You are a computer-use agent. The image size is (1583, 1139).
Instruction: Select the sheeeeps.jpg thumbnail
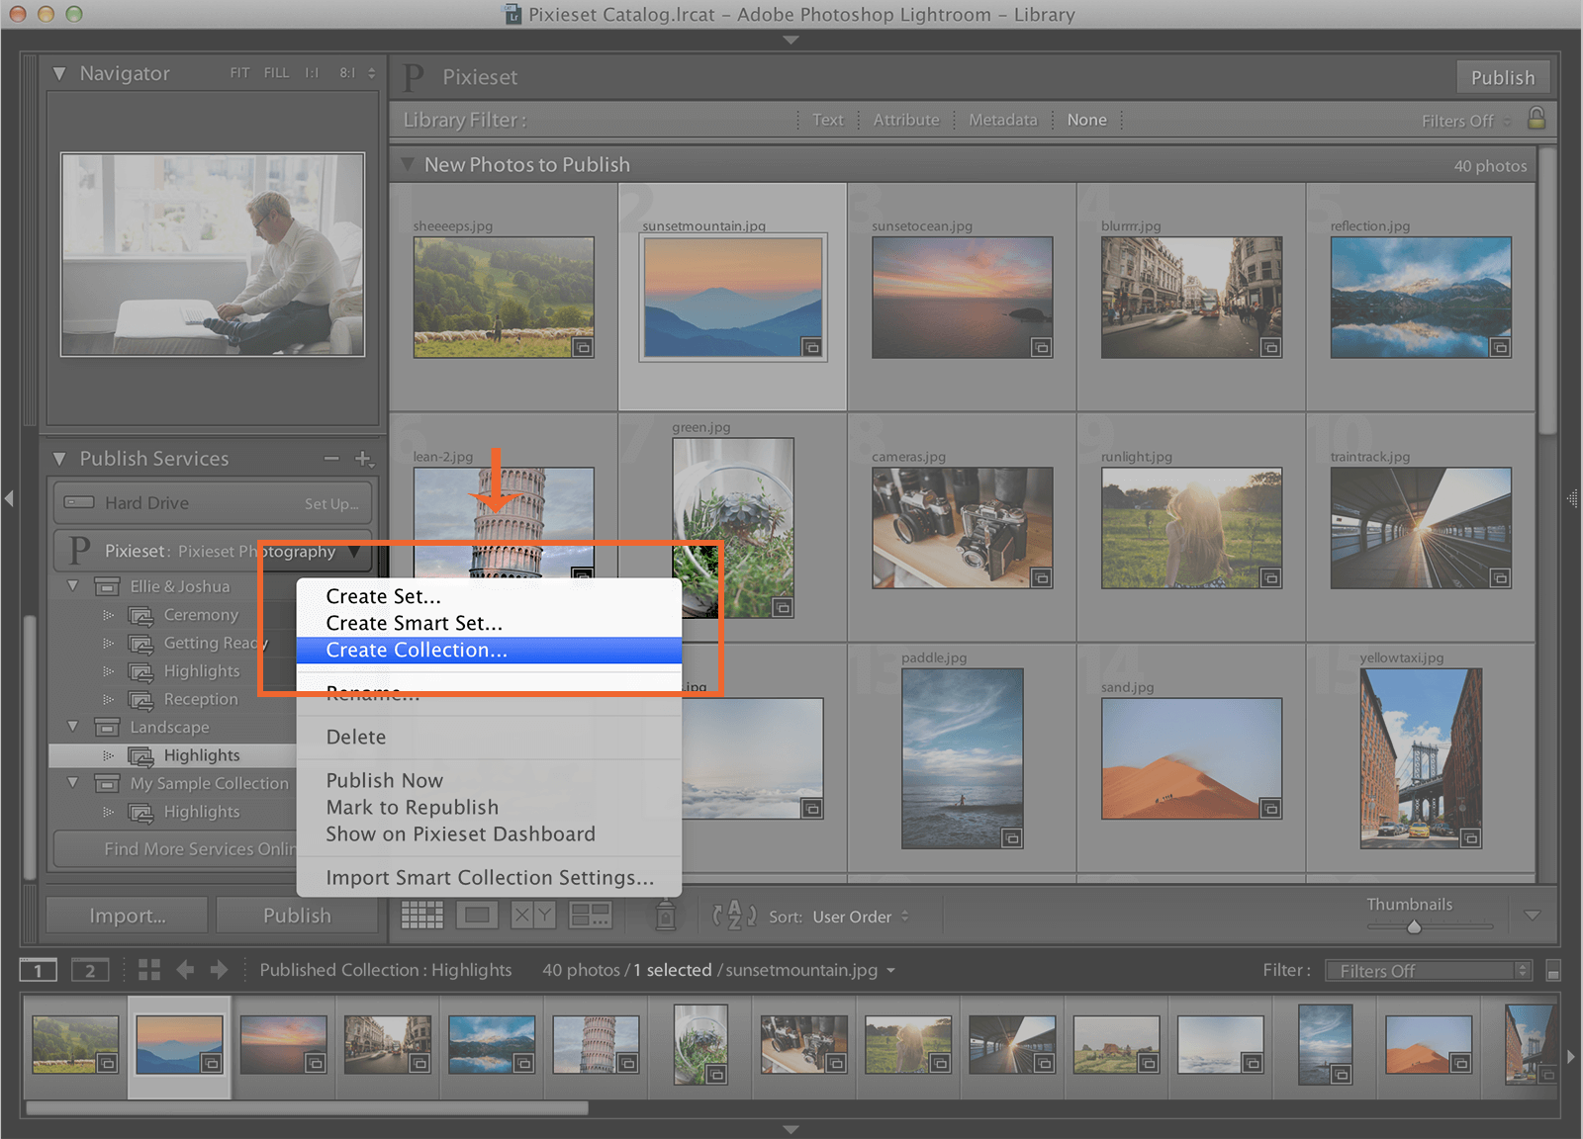[x=504, y=296]
